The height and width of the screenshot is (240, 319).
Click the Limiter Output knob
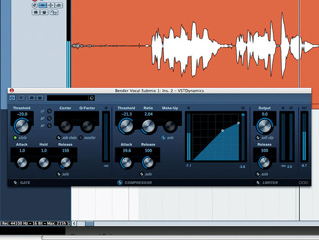pos(264,126)
